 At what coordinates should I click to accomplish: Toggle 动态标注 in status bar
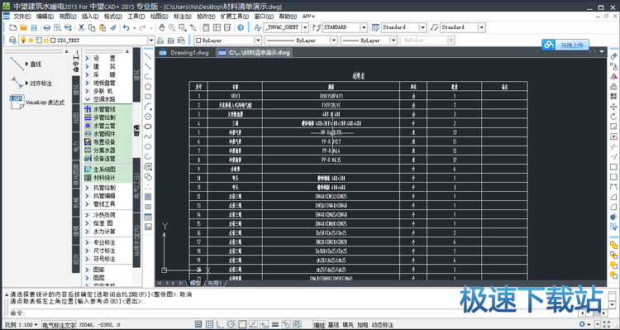383,325
